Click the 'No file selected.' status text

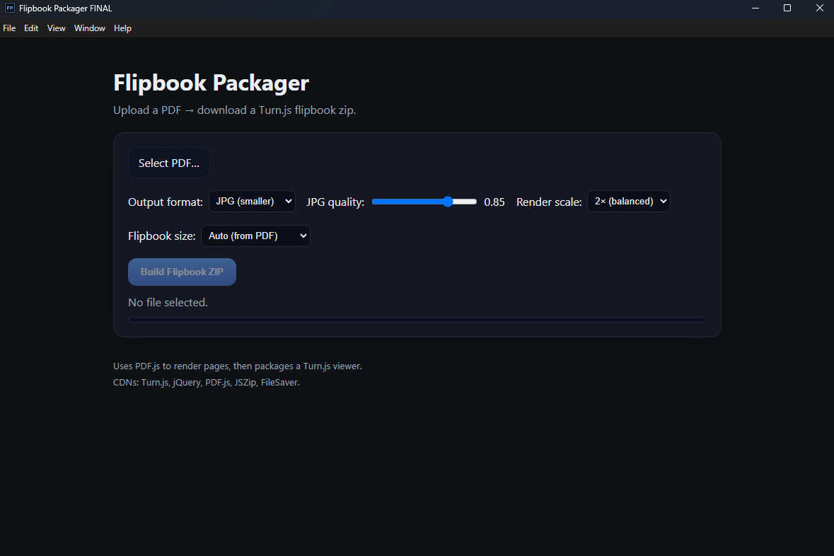(168, 303)
